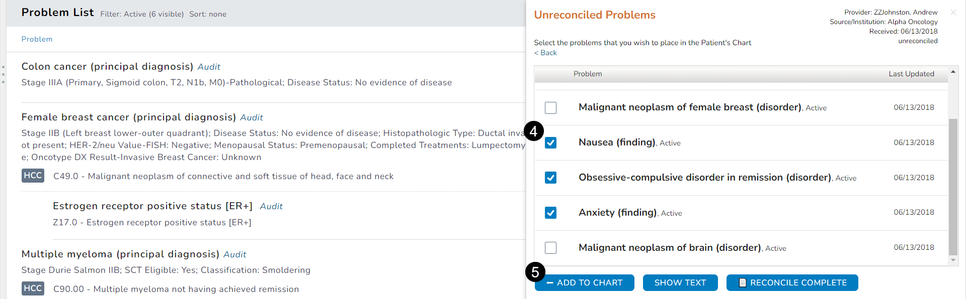Check Malignant neoplasm of brain checkbox
Screen dimensions: 966x299
(550, 248)
